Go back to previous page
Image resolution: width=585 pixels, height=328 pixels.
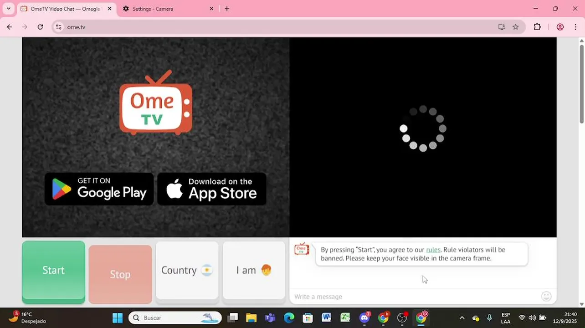(x=9, y=27)
